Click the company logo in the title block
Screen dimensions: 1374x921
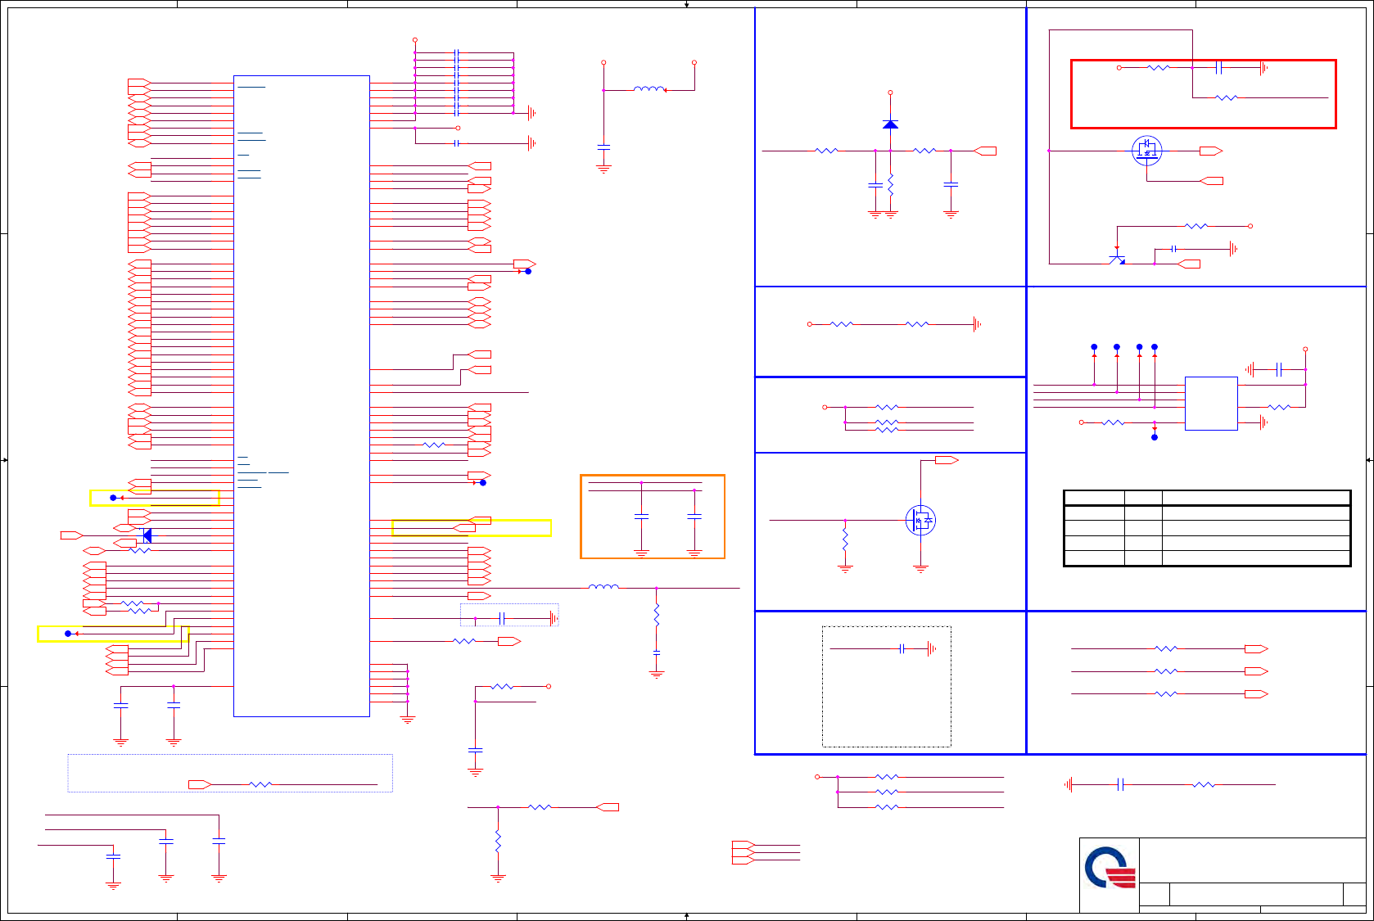pyautogui.click(x=1110, y=868)
